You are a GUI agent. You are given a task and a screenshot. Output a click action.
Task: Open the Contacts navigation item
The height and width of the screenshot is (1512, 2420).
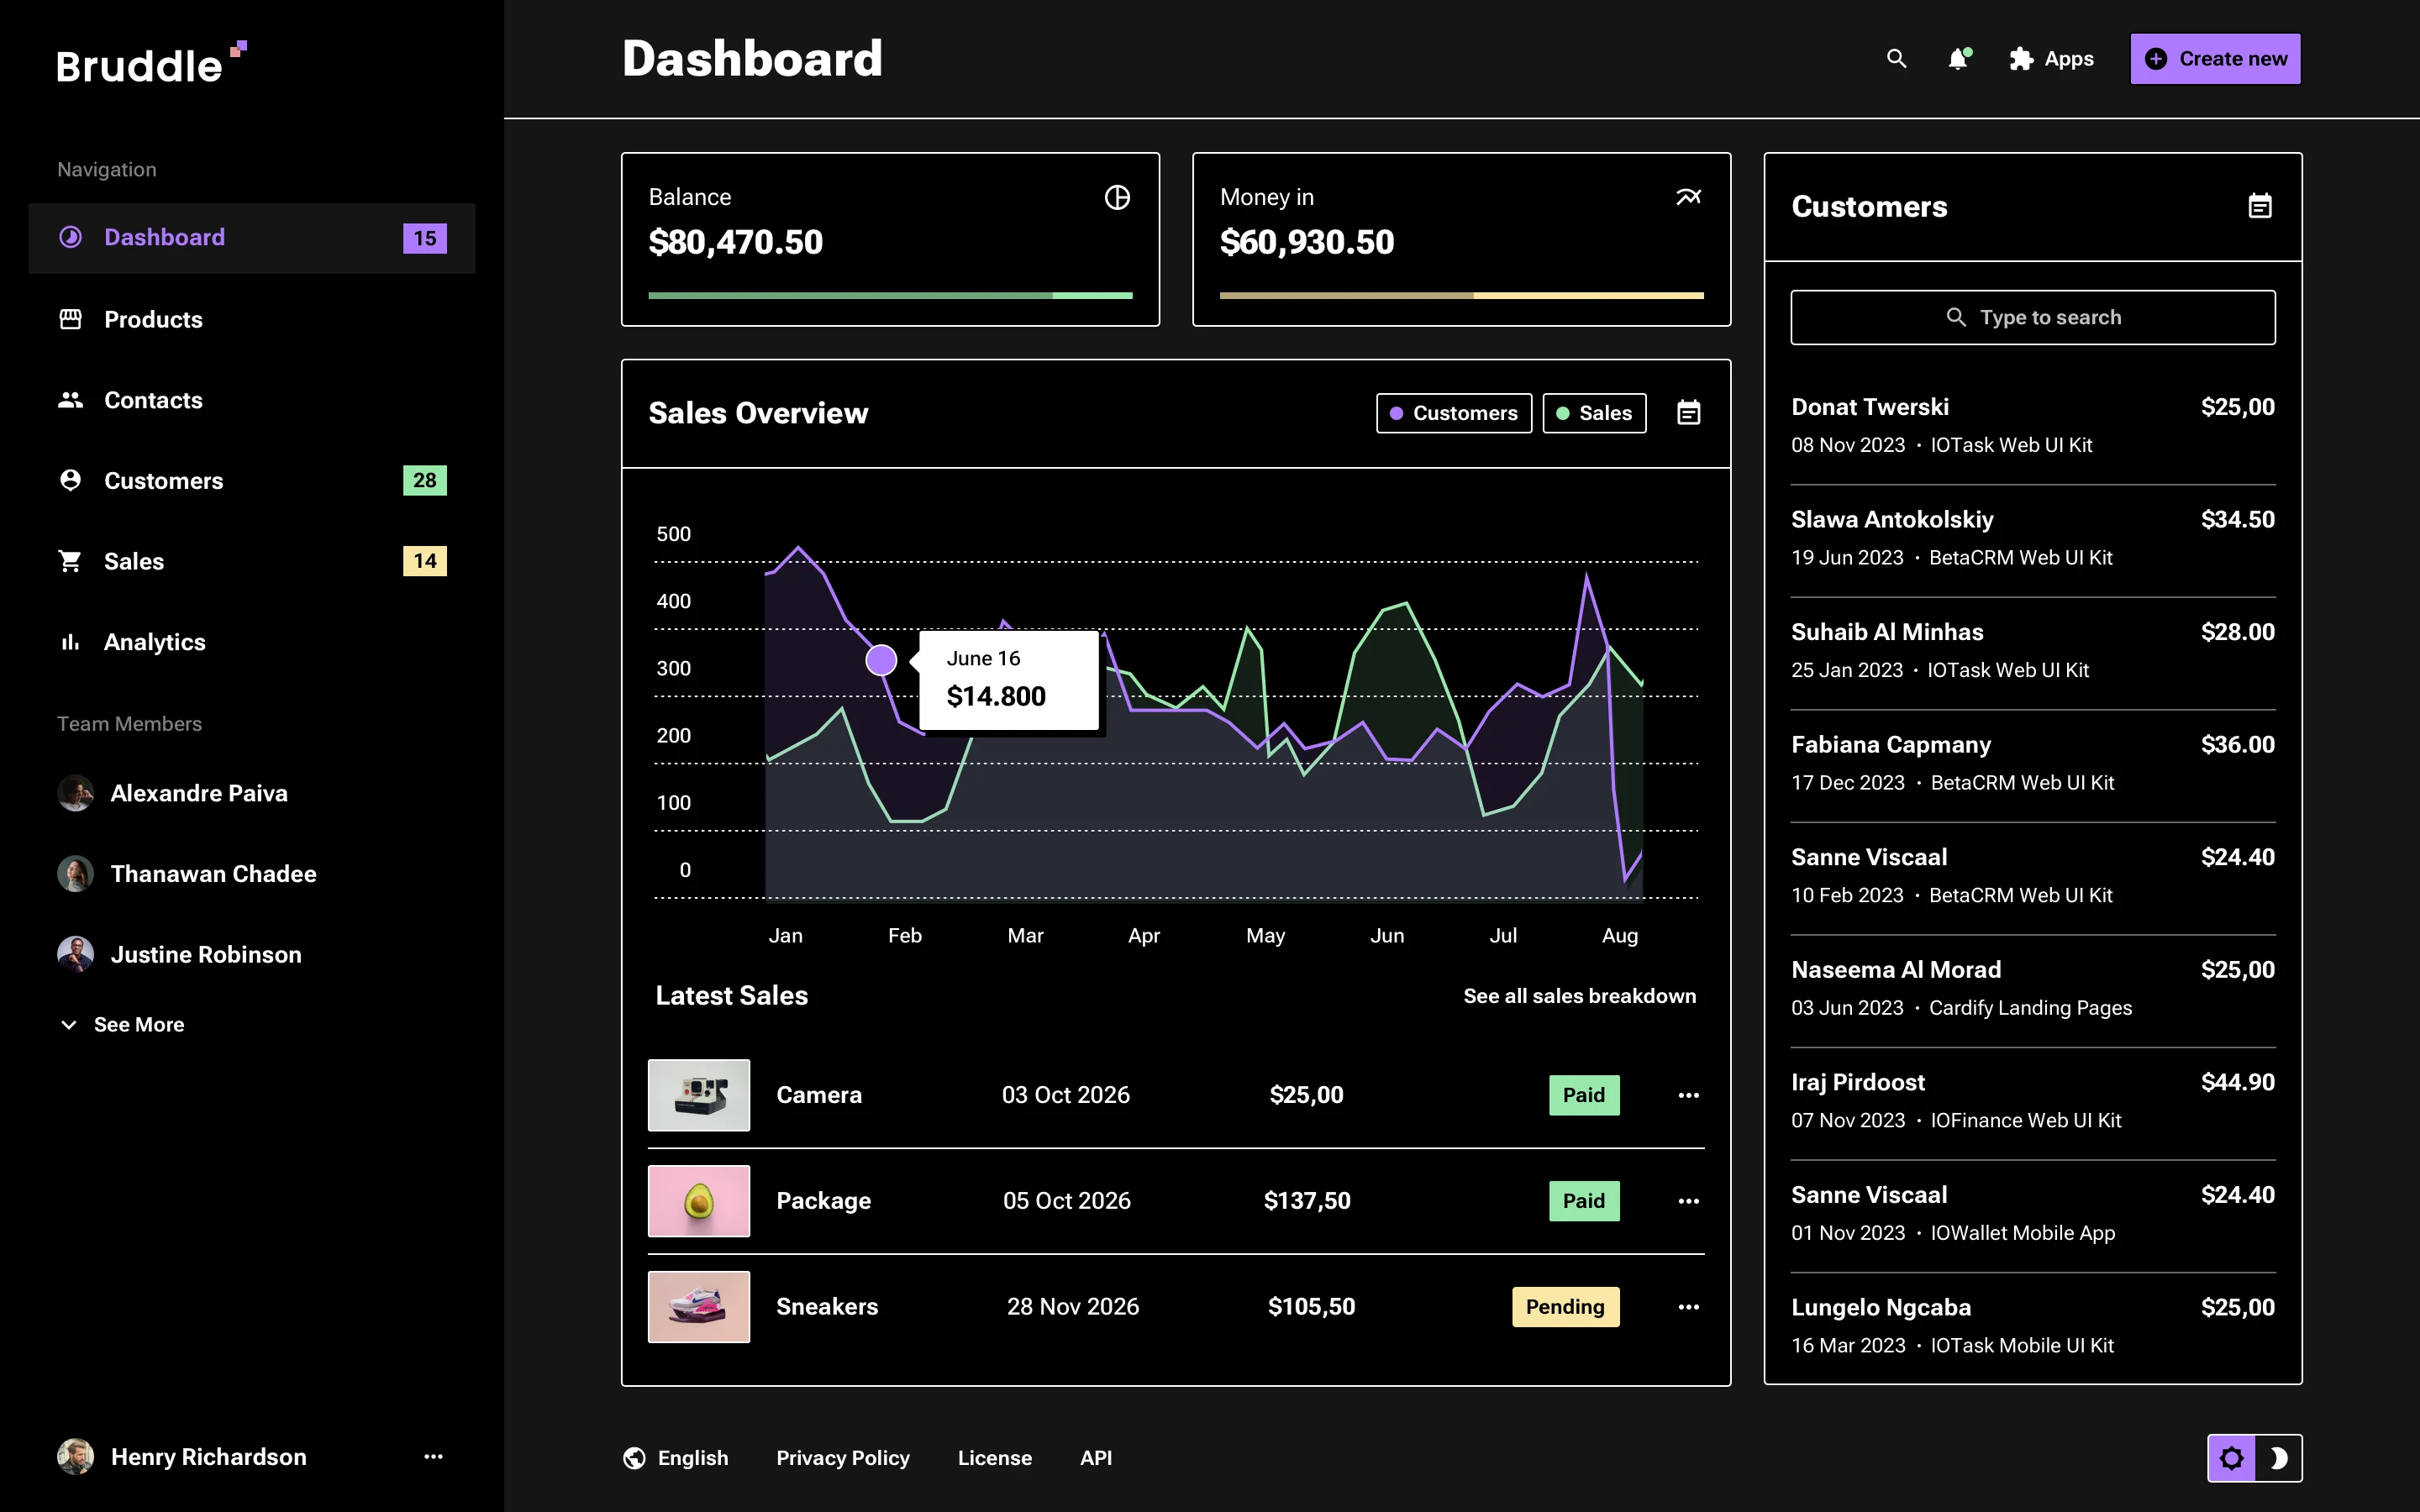pos(153,400)
